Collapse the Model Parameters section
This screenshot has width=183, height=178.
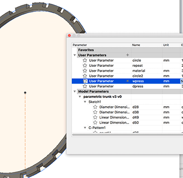[75, 92]
